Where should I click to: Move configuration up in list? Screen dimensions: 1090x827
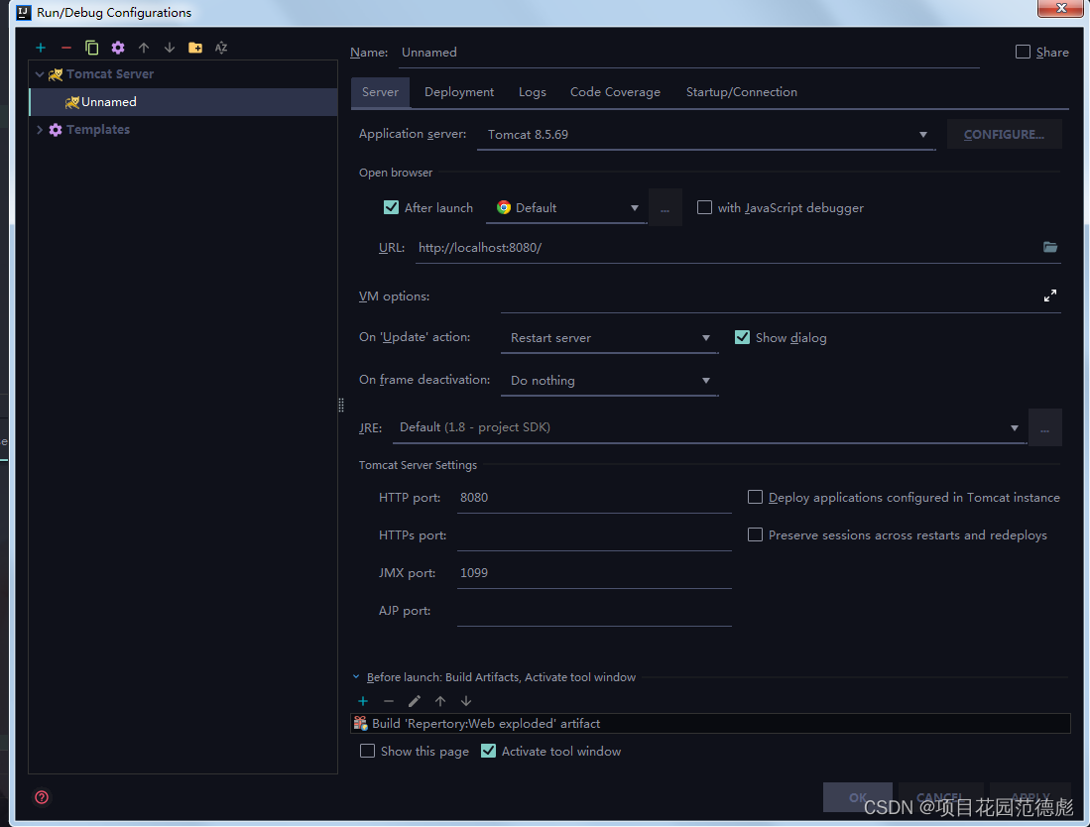144,48
